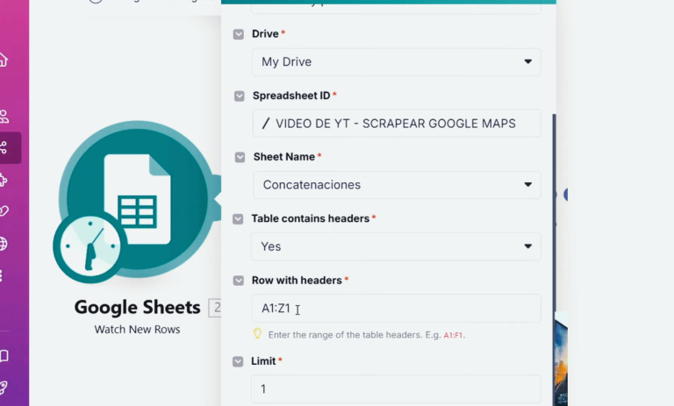The image size is (674, 406).
Task: Click the rocket icon at sidebar bottom
Action: (4, 387)
